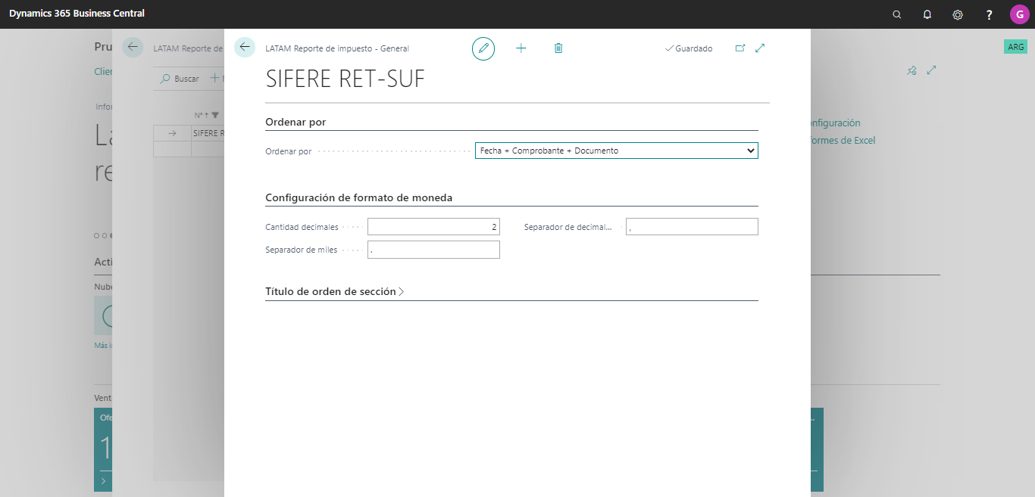Screen dimensions: 1035x497
Task: Expand the card to full width
Action: pyautogui.click(x=760, y=48)
